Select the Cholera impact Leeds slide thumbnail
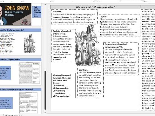Screen dimensions: 155x116 click(21, 72)
